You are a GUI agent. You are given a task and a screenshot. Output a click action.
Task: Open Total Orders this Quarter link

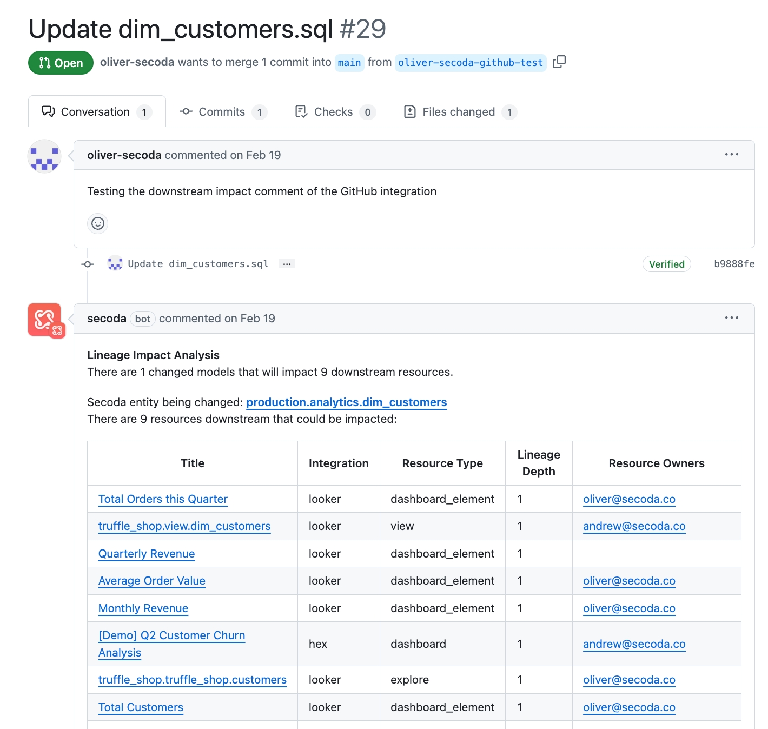tap(163, 499)
